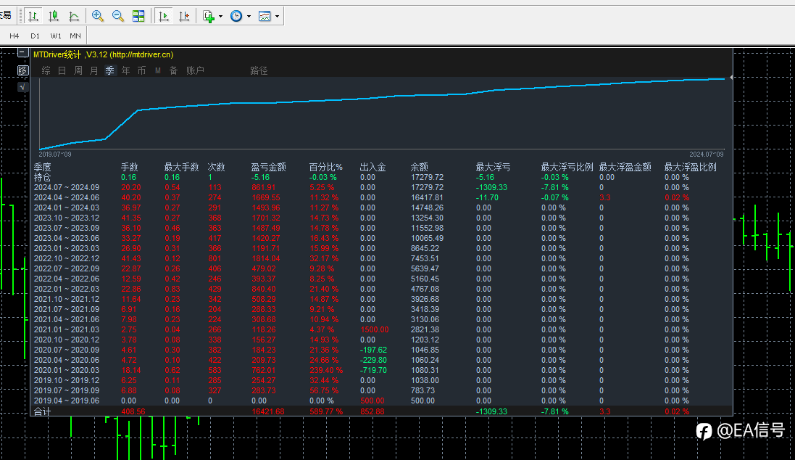
Task: Select the 持仓 open positions row label
Action: click(x=43, y=177)
